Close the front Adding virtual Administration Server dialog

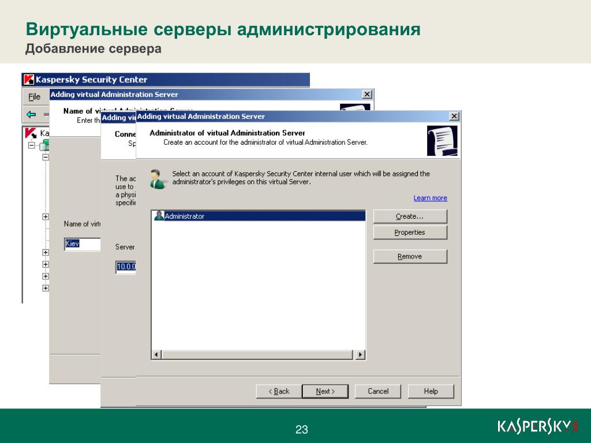click(454, 116)
